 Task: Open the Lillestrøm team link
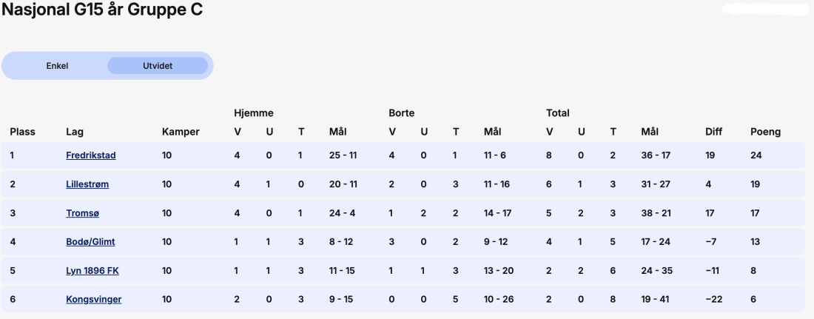point(87,184)
